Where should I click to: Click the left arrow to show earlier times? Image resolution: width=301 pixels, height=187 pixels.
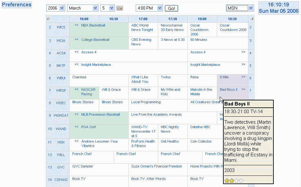click(48, 19)
